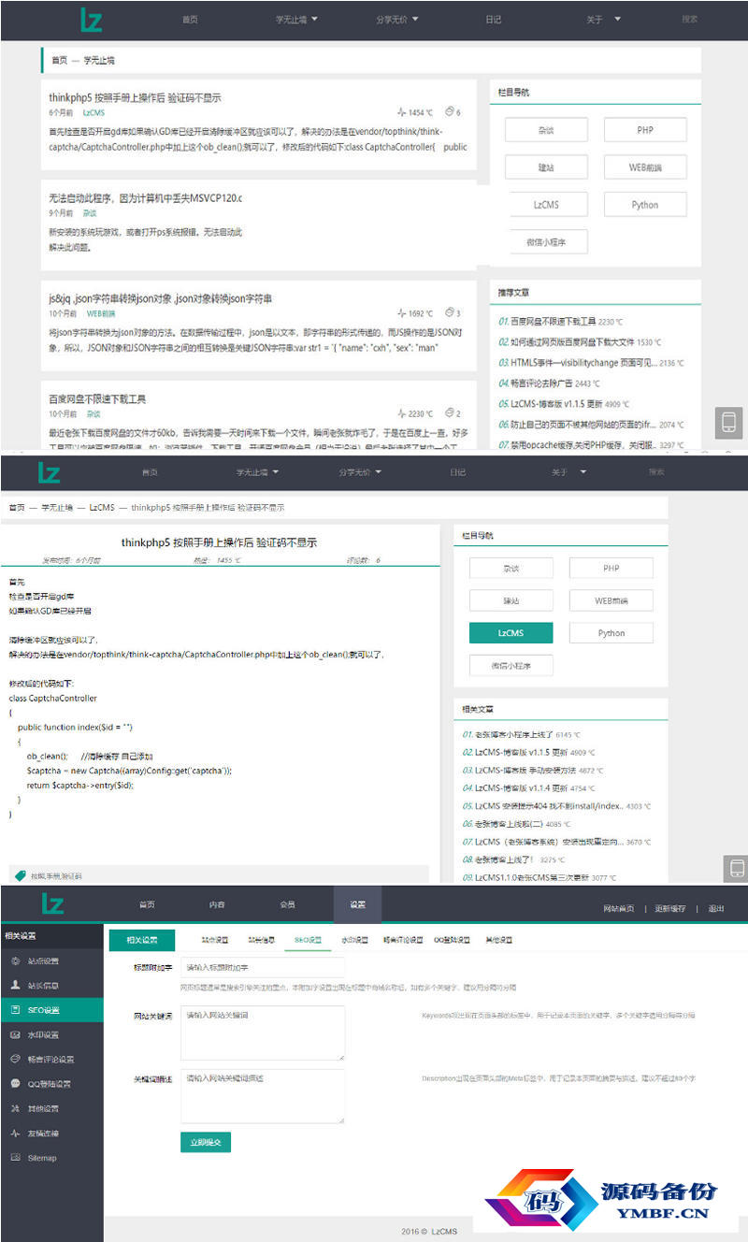Image resolution: width=748 pixels, height=1242 pixels.
Task: Open the 站点设置 sub-tab in admin settings
Action: pos(215,940)
